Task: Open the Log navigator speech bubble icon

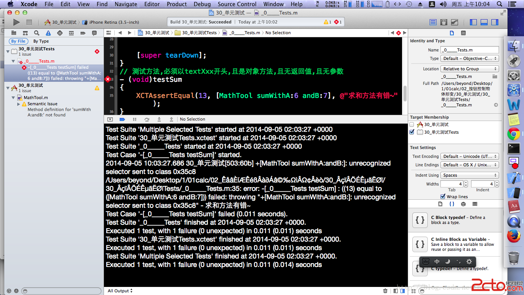Action: [94, 33]
